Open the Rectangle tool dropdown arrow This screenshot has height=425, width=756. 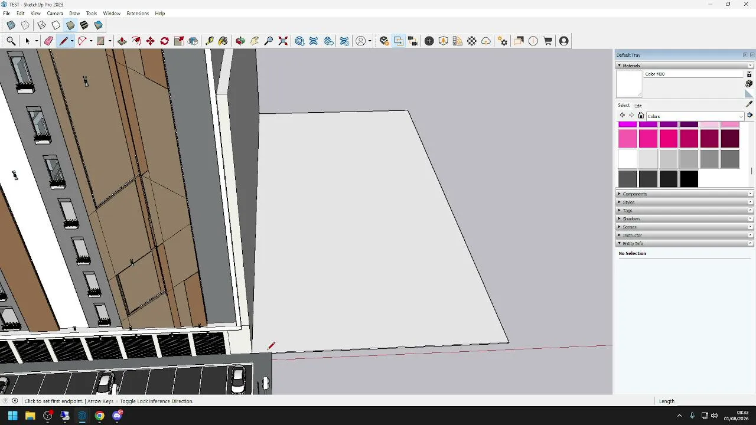point(109,41)
